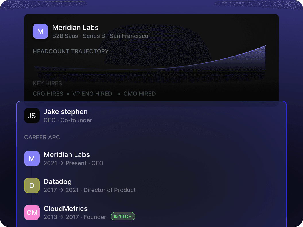Click the B2B Saas · Series B · San Francisco subtitle
The height and width of the screenshot is (227, 303).
[x=100, y=36]
